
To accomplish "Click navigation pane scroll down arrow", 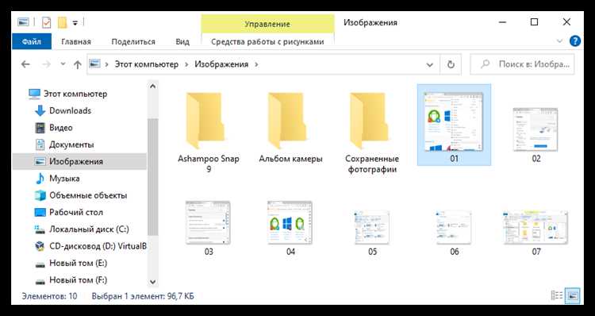I will pyautogui.click(x=152, y=282).
